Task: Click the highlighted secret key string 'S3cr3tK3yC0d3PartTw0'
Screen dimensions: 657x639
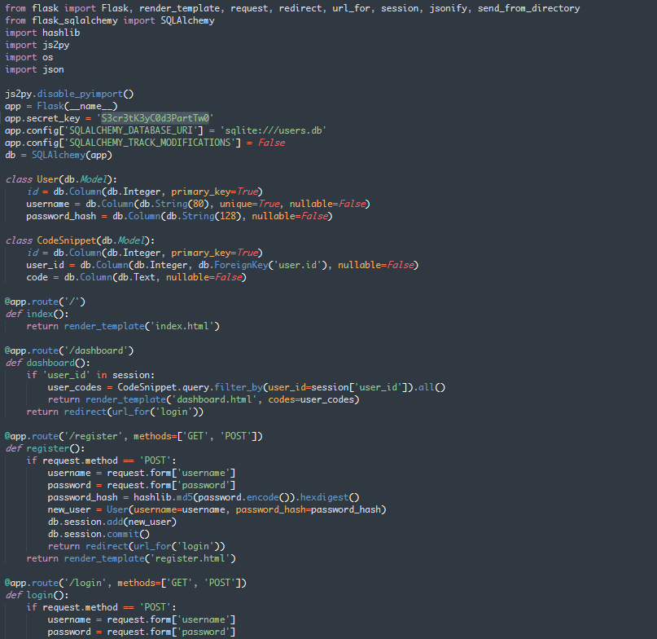Action: tap(155, 118)
